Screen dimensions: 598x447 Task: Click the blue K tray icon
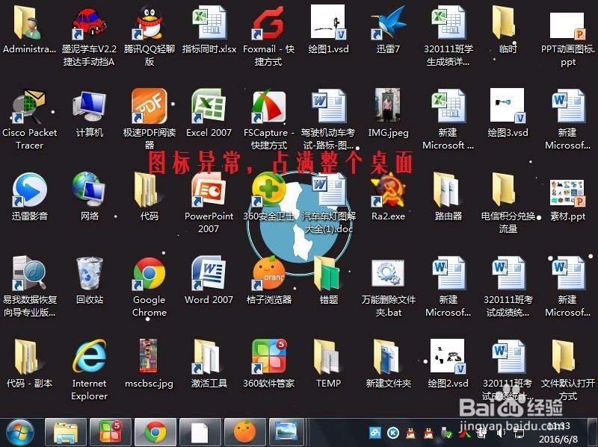point(393,433)
